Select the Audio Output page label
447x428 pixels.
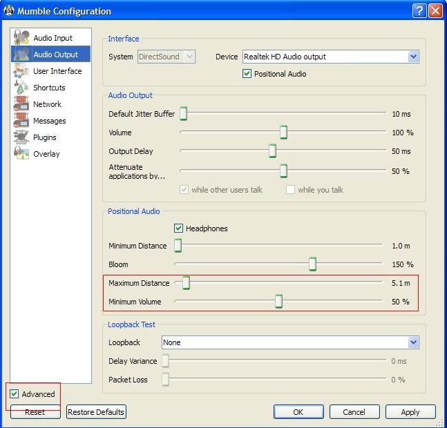(x=55, y=55)
